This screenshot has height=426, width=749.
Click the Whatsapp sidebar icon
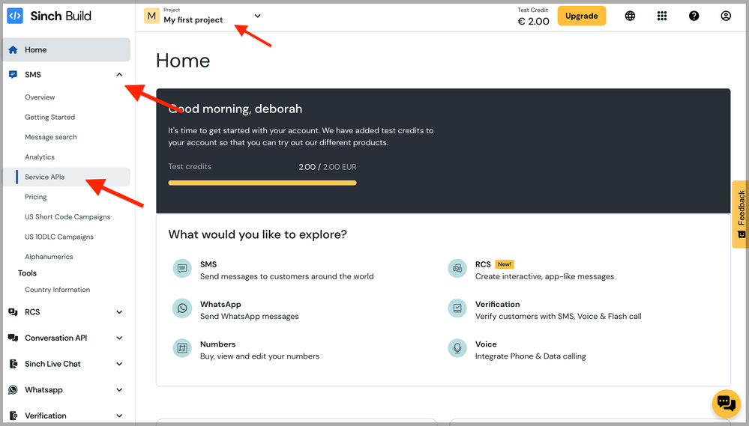coord(13,390)
